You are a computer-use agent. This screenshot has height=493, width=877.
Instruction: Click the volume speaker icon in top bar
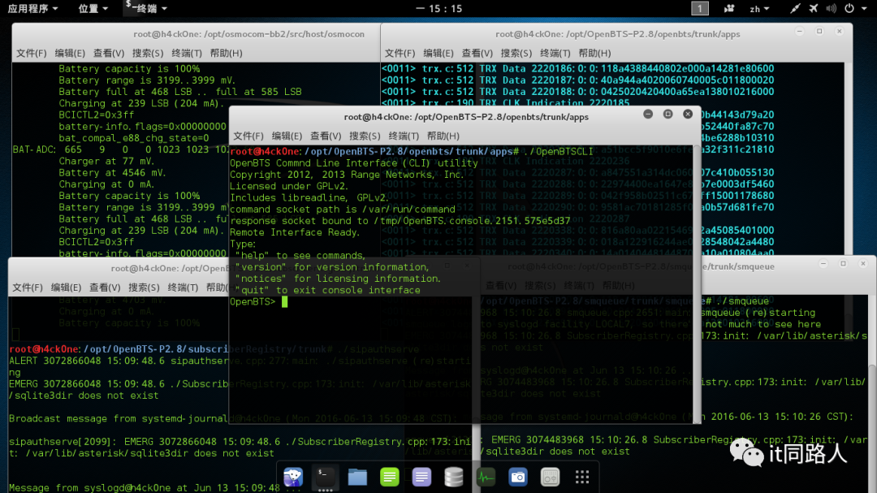point(832,8)
